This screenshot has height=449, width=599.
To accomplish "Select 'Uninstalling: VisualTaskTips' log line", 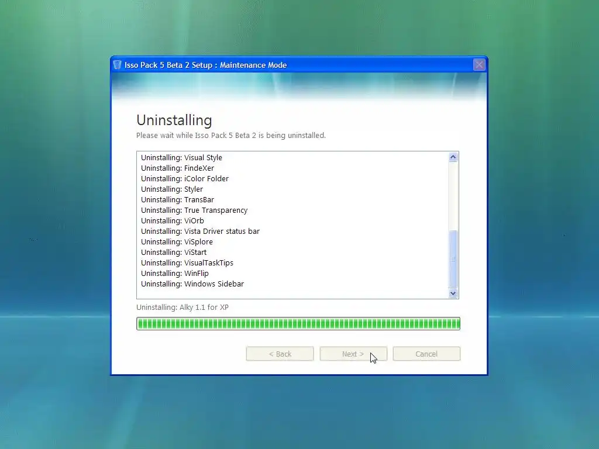I will [187, 263].
